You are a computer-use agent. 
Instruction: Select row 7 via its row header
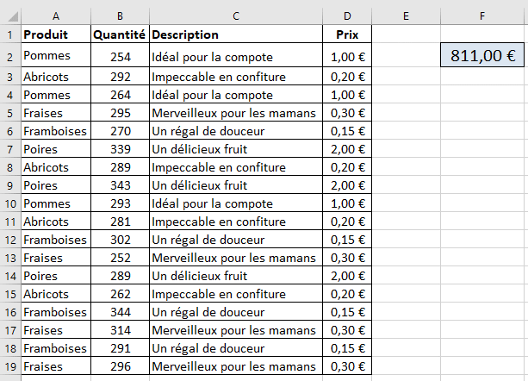9,148
